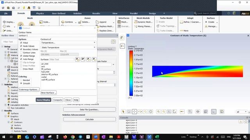Click zoom-out magnifier icon in graphics toolbar
250x140 pixels.
coord(164,112)
